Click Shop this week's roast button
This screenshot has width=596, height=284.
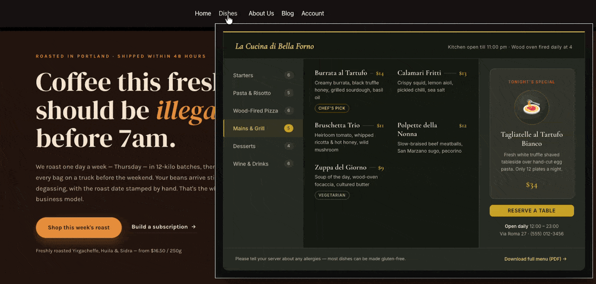point(78,227)
